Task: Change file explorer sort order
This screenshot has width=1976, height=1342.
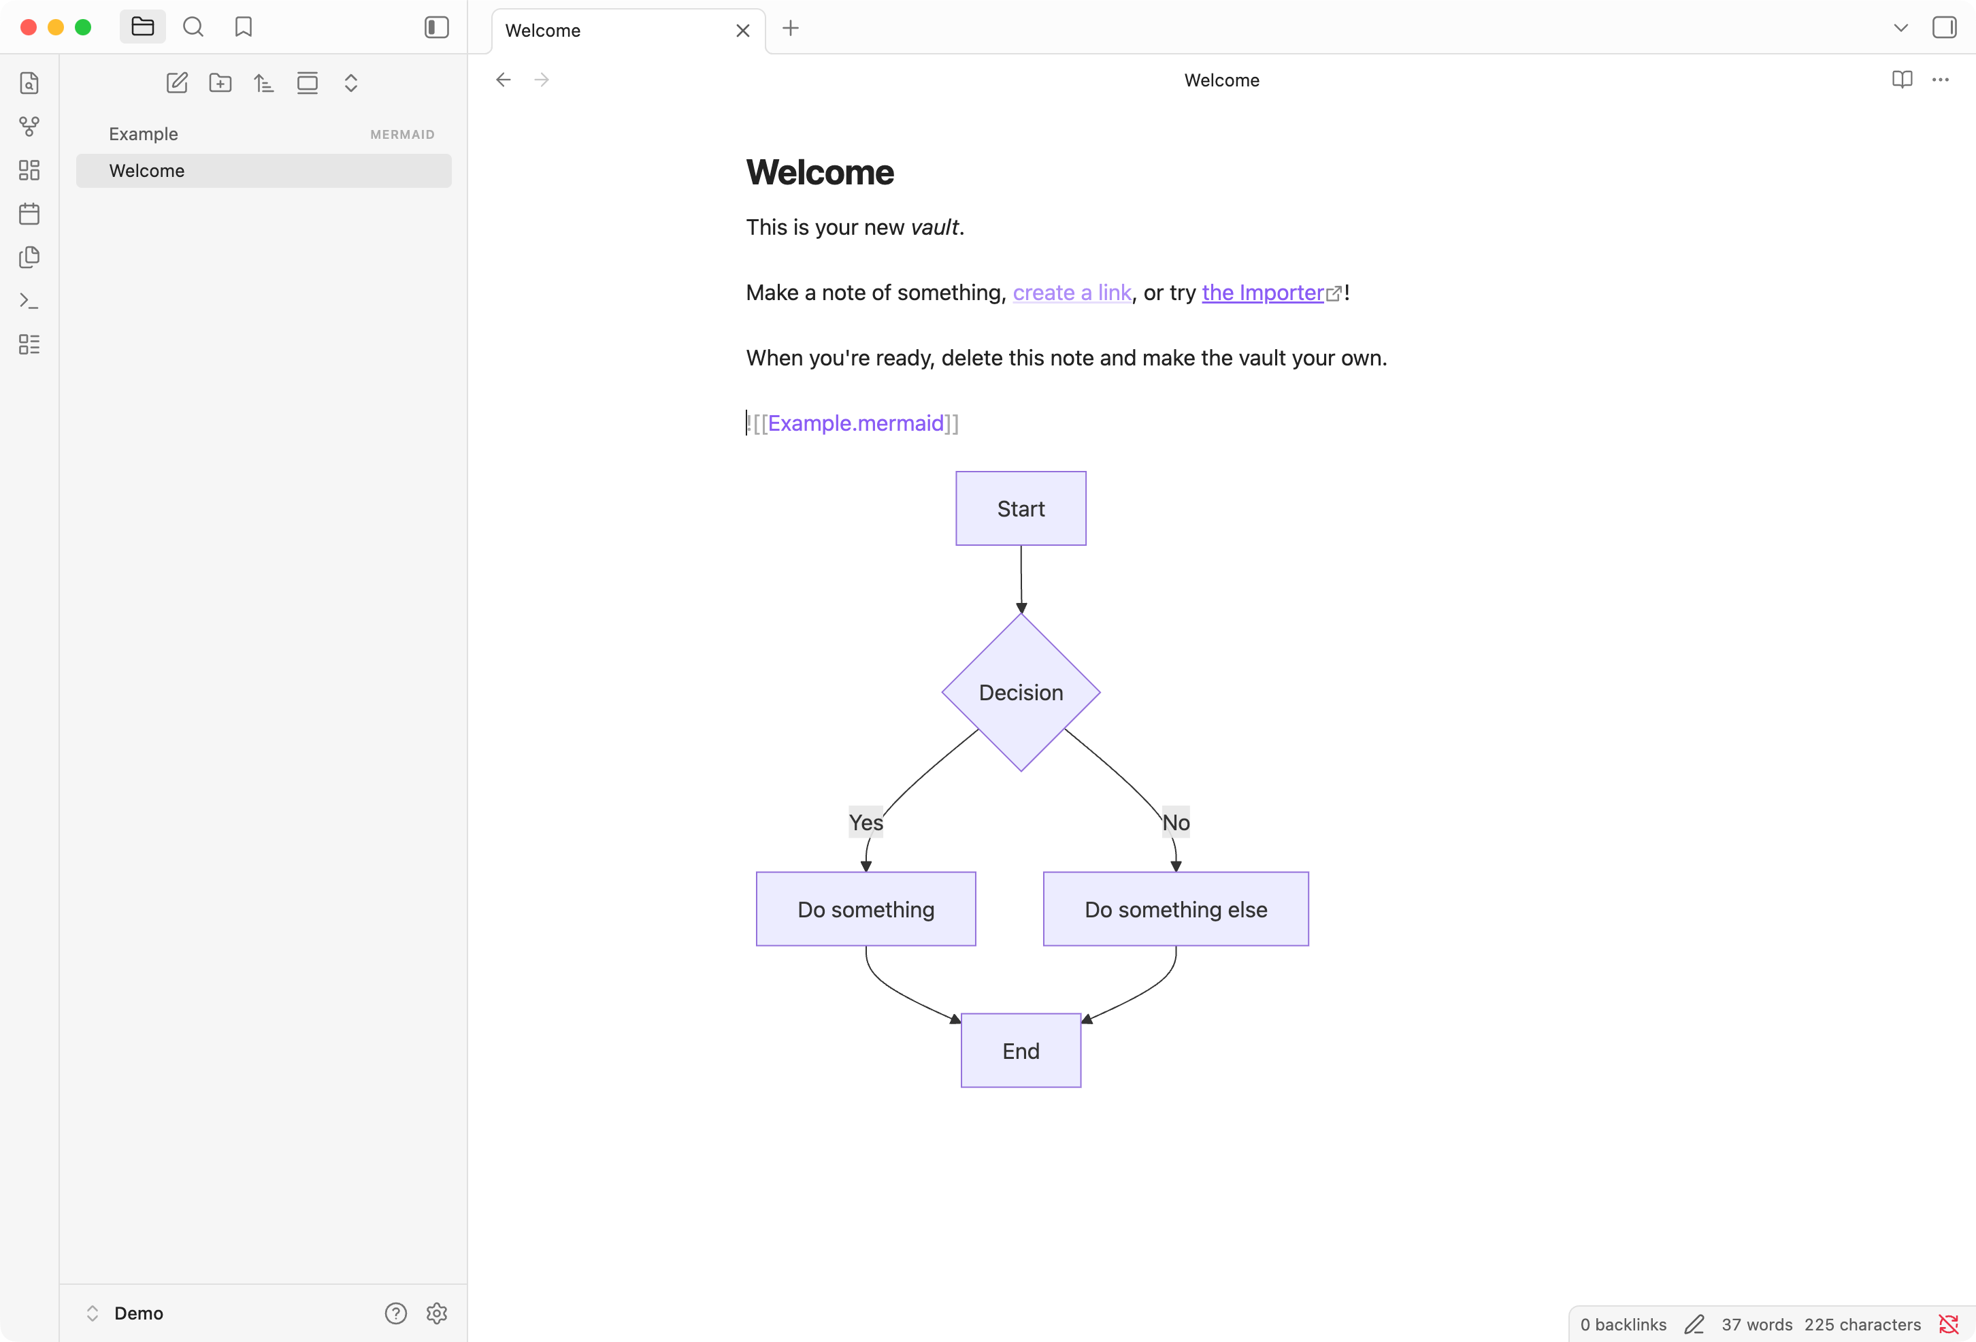Action: (x=263, y=82)
